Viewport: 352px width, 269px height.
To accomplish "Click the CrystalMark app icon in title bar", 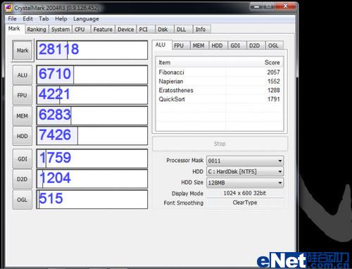I will [8, 8].
